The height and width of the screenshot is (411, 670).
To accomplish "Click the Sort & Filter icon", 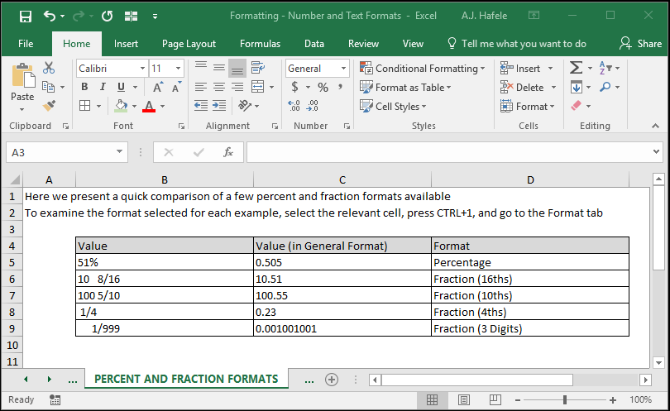I will click(x=605, y=68).
